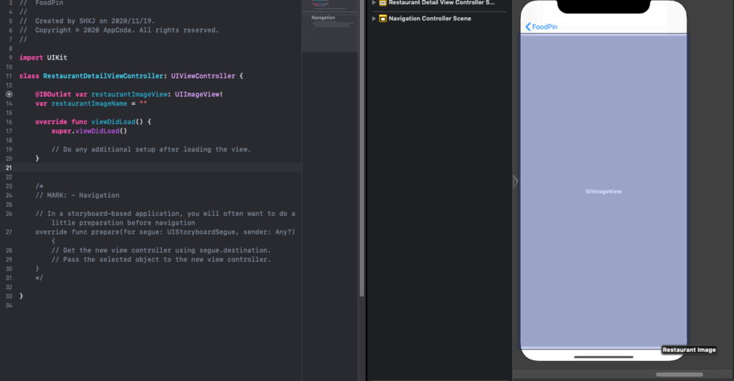Screen dimensions: 734x381
Task: Click the outline collapse handle at canvas edge
Action: click(x=515, y=182)
